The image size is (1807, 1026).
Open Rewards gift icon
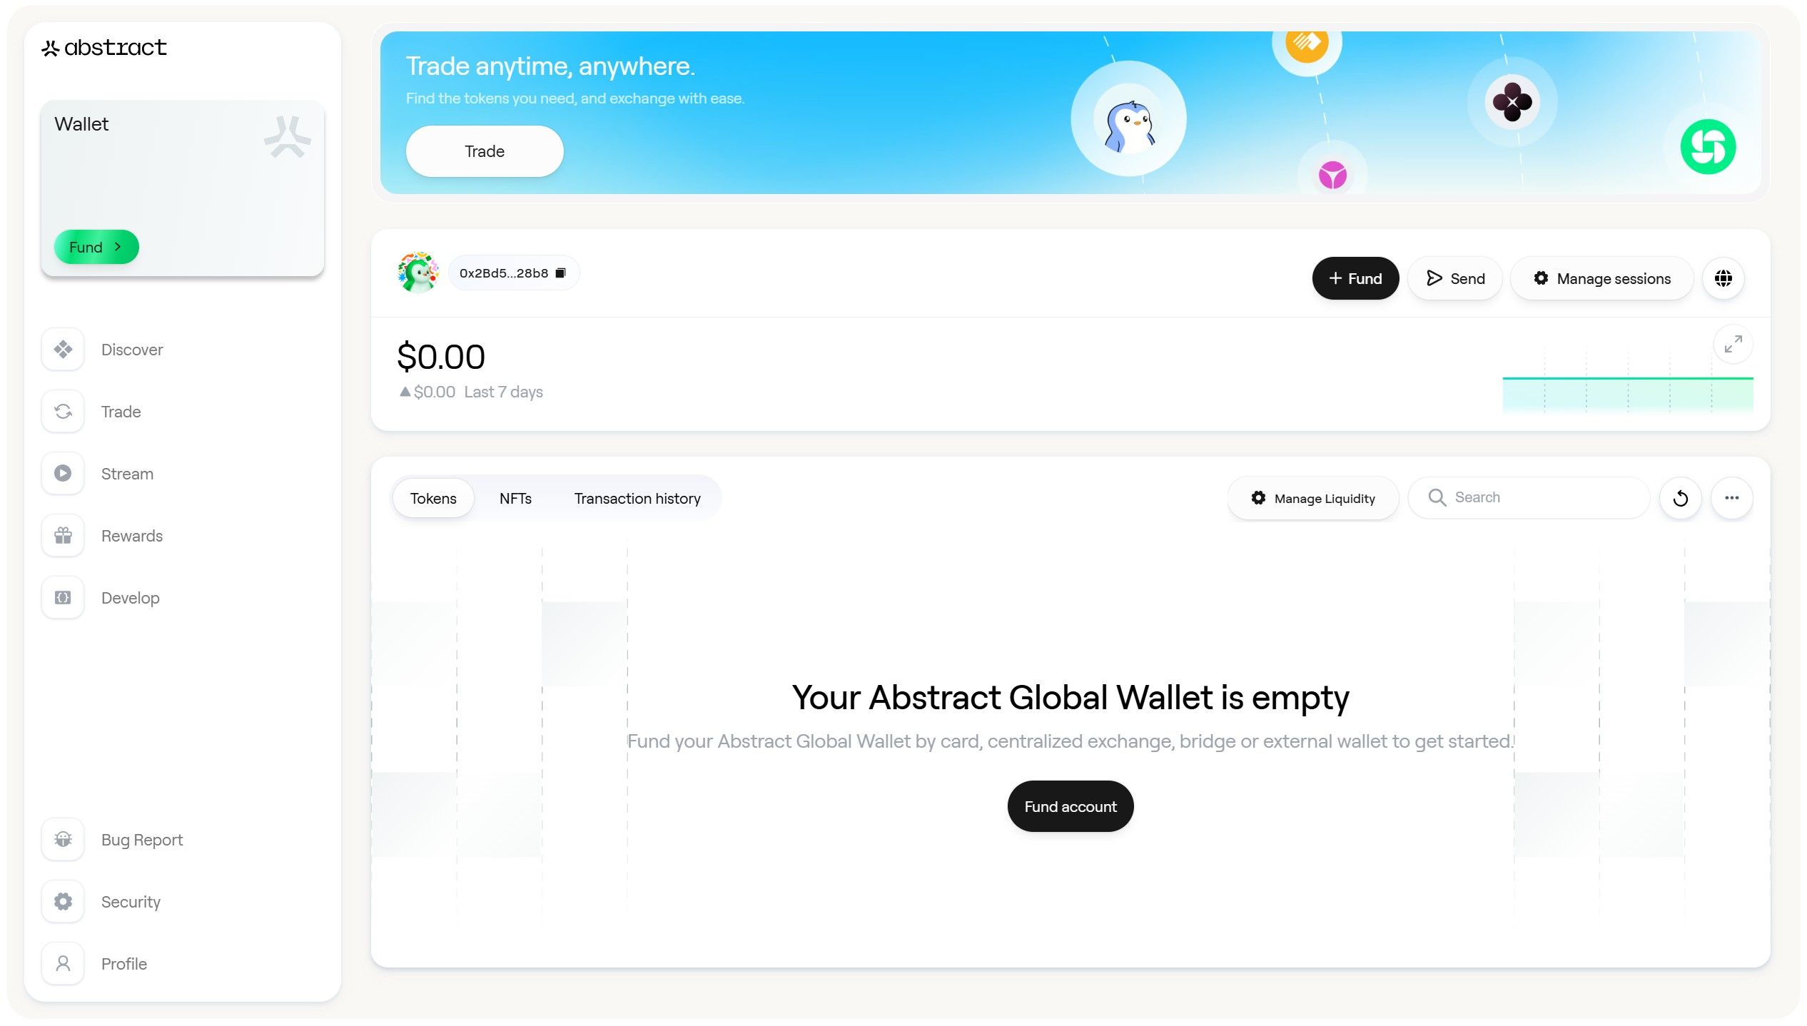[x=63, y=536]
